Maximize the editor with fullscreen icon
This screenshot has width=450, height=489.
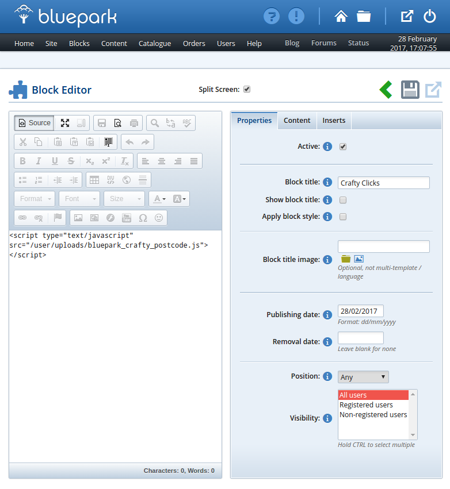click(65, 123)
